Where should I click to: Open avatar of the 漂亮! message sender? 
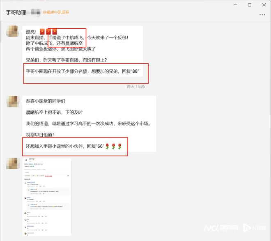click(x=12, y=31)
